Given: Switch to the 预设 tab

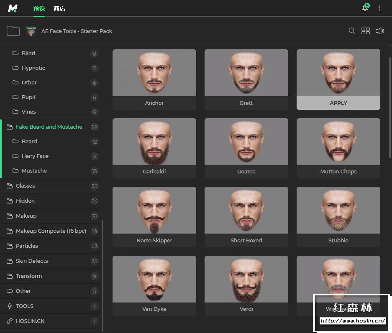Looking at the screenshot, I should coord(39,8).
